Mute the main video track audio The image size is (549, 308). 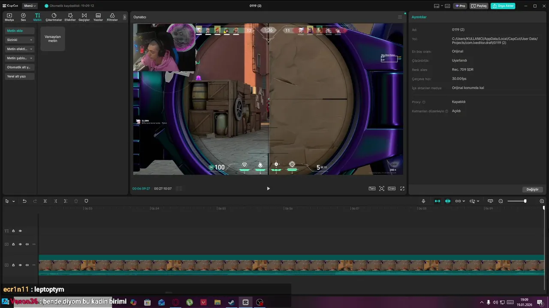[x=27, y=265]
